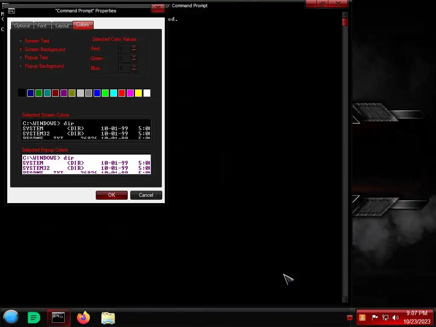Select the Screen Background radio button
The image size is (436, 327).
click(20, 49)
